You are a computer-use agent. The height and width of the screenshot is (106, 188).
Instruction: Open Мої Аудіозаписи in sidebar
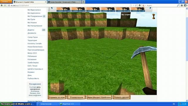[x=34, y=13]
